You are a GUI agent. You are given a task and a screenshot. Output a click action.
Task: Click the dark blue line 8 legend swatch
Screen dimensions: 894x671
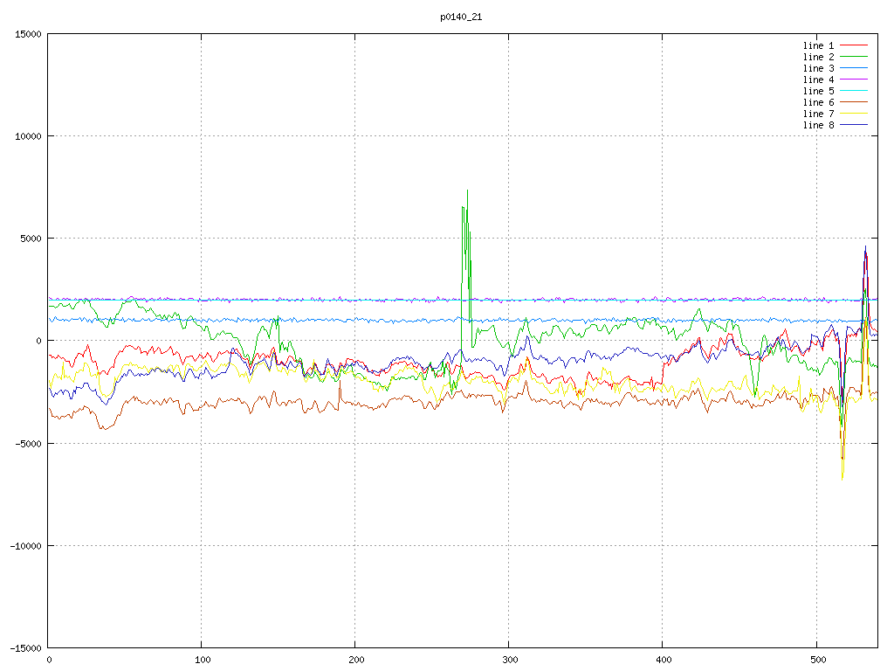tap(854, 125)
